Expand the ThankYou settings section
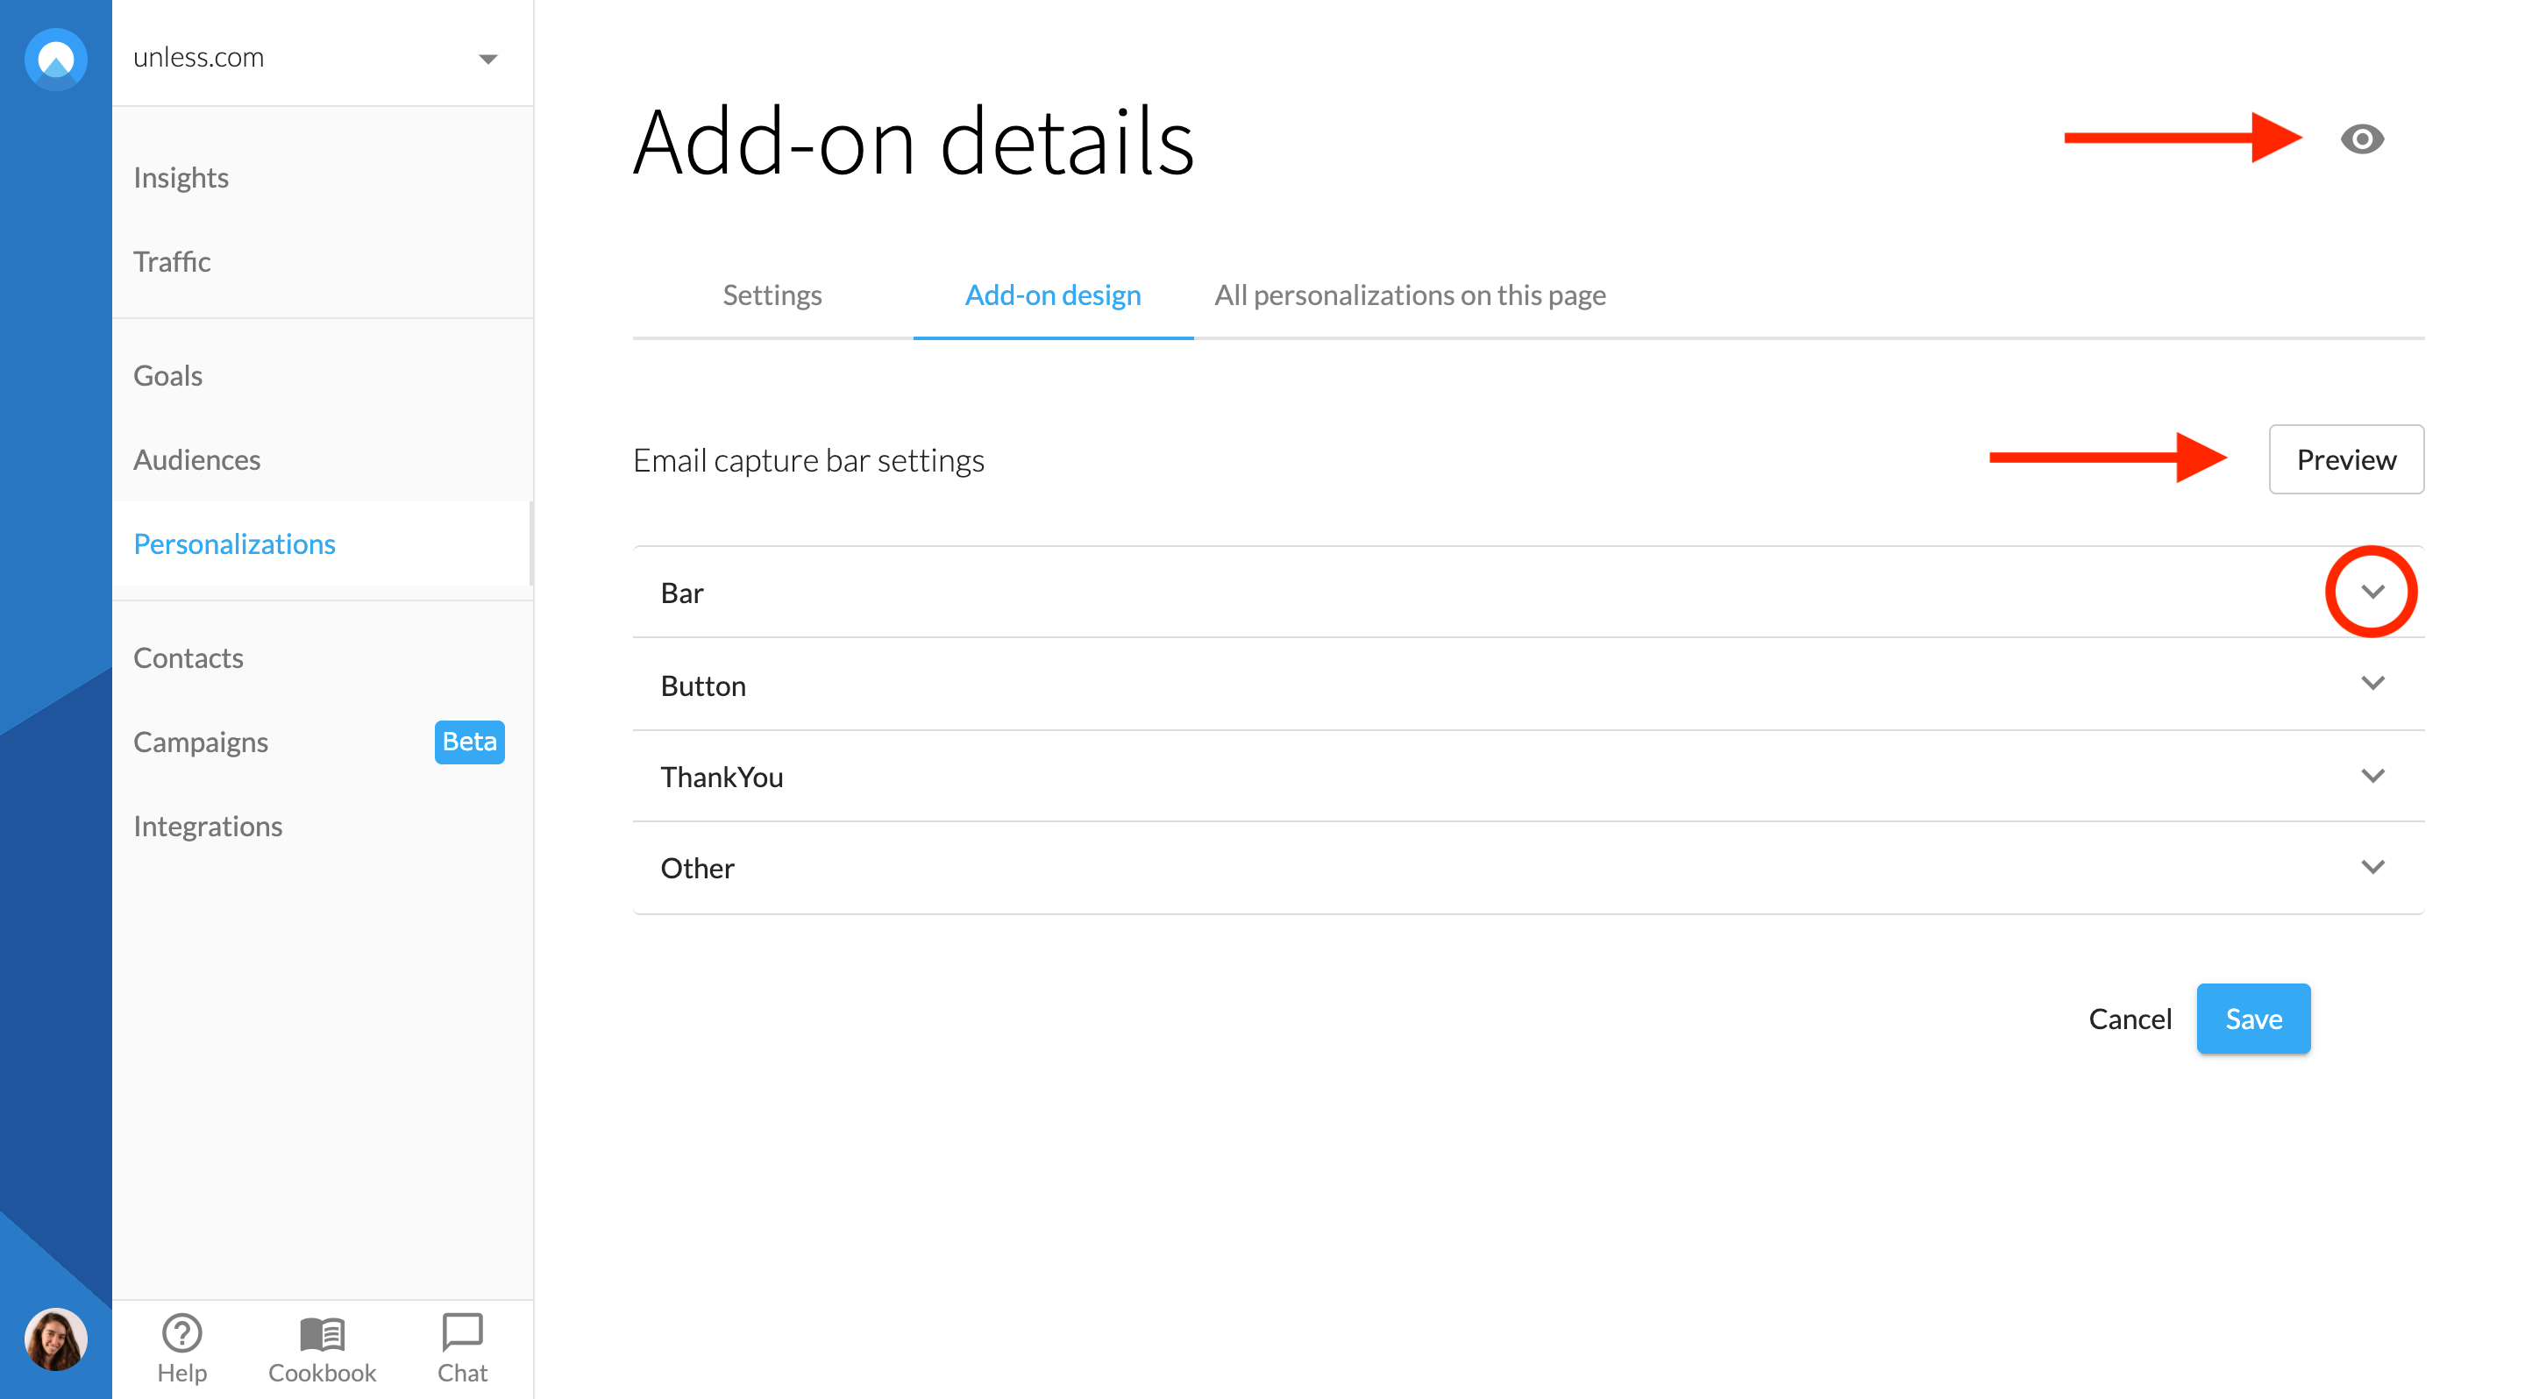This screenshot has height=1399, width=2525. point(2371,776)
